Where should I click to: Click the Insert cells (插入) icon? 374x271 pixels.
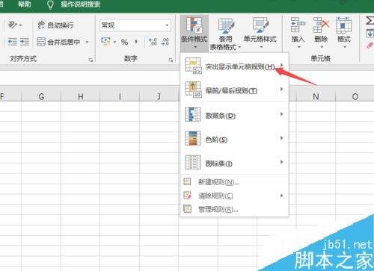pyautogui.click(x=298, y=25)
